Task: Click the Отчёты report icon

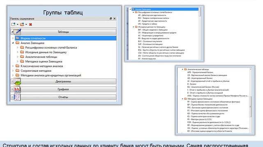Action: pyautogui.click(x=17, y=97)
